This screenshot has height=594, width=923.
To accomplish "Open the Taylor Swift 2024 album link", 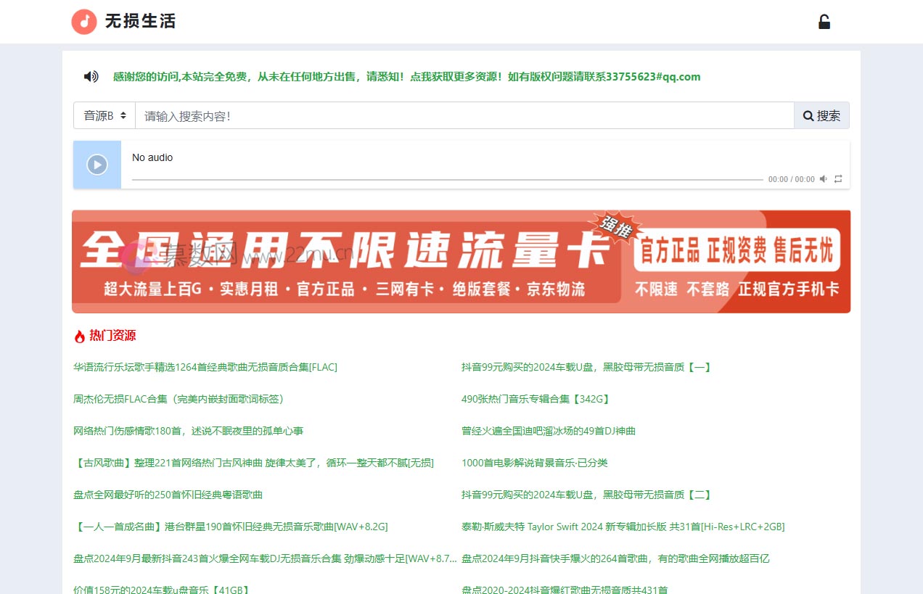I will pyautogui.click(x=623, y=527).
